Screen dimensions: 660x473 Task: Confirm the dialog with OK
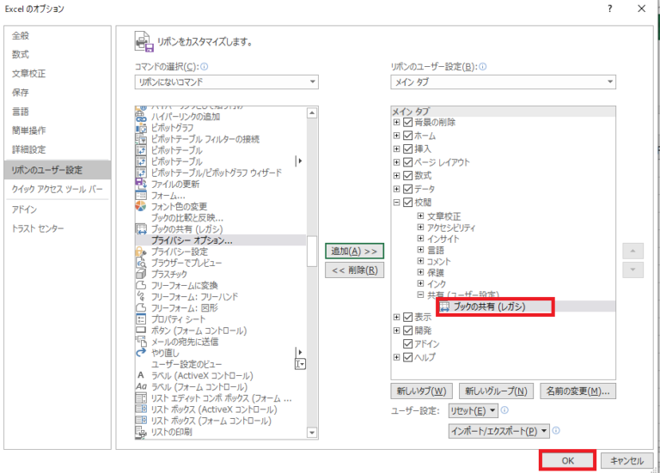567,460
